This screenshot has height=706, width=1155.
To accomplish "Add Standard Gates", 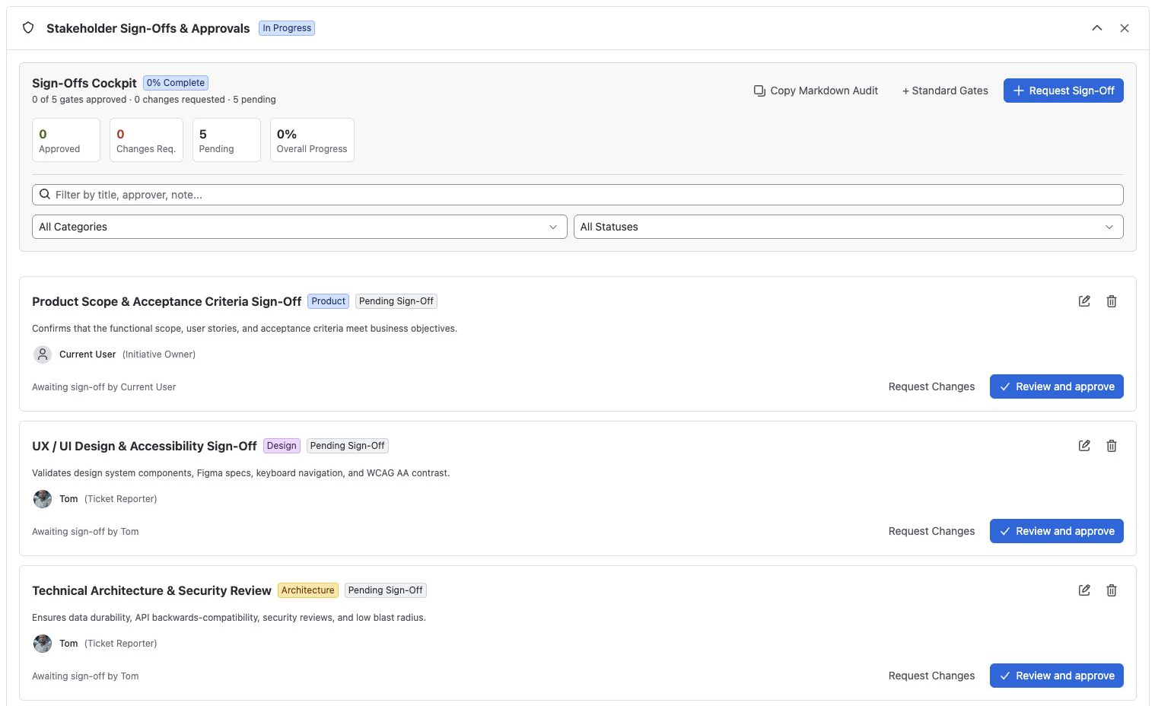I will click(945, 91).
